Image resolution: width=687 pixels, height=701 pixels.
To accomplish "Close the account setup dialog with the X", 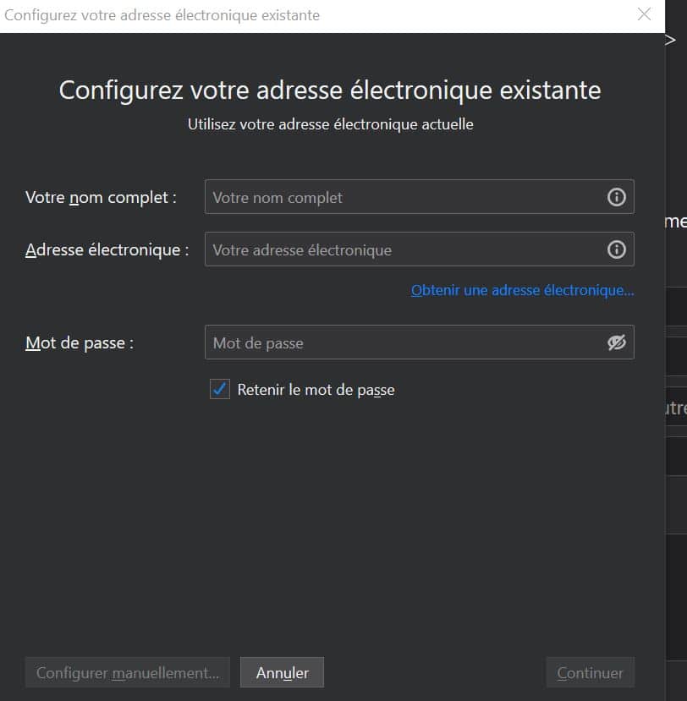I will 645,15.
